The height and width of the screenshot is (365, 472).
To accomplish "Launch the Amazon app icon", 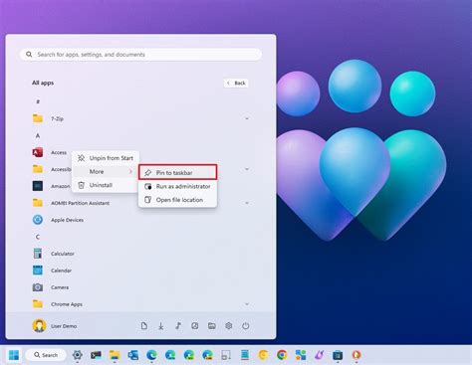I will [x=38, y=186].
